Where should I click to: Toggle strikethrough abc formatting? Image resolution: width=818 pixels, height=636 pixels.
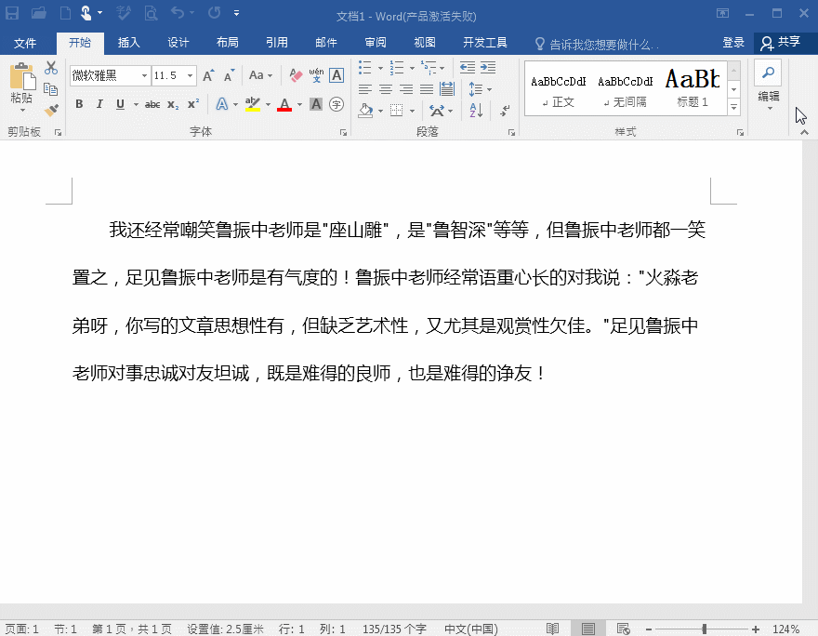pos(152,104)
